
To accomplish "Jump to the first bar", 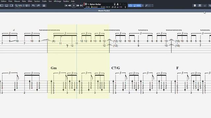I will coord(66,6).
